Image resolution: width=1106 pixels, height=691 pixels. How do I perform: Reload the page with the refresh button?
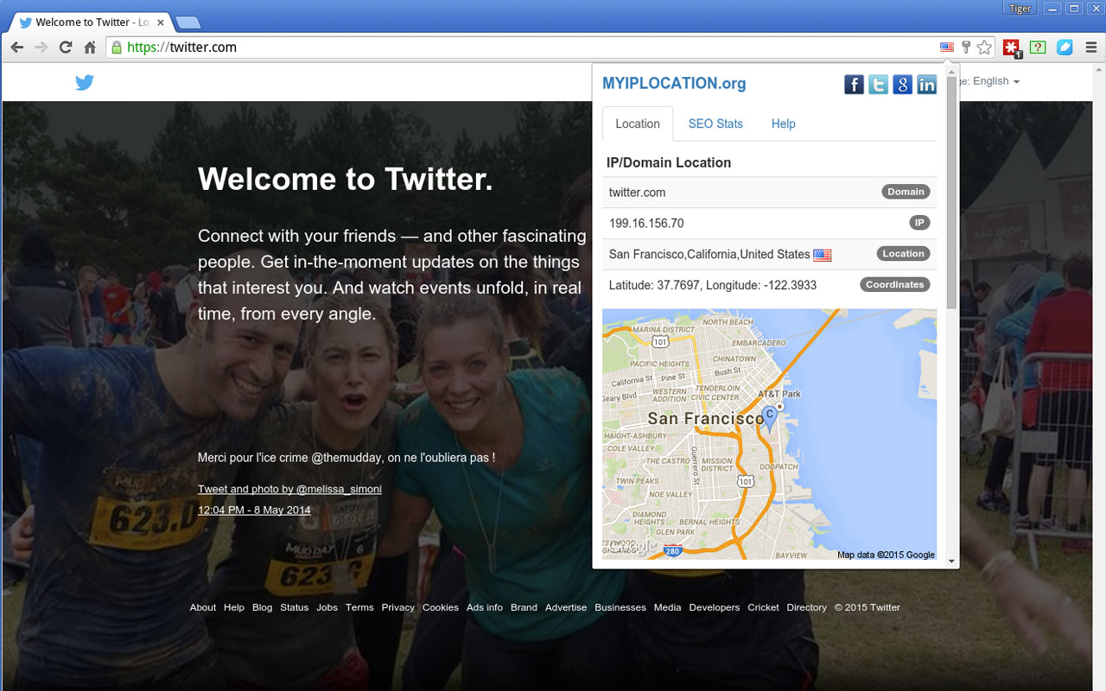pyautogui.click(x=65, y=48)
